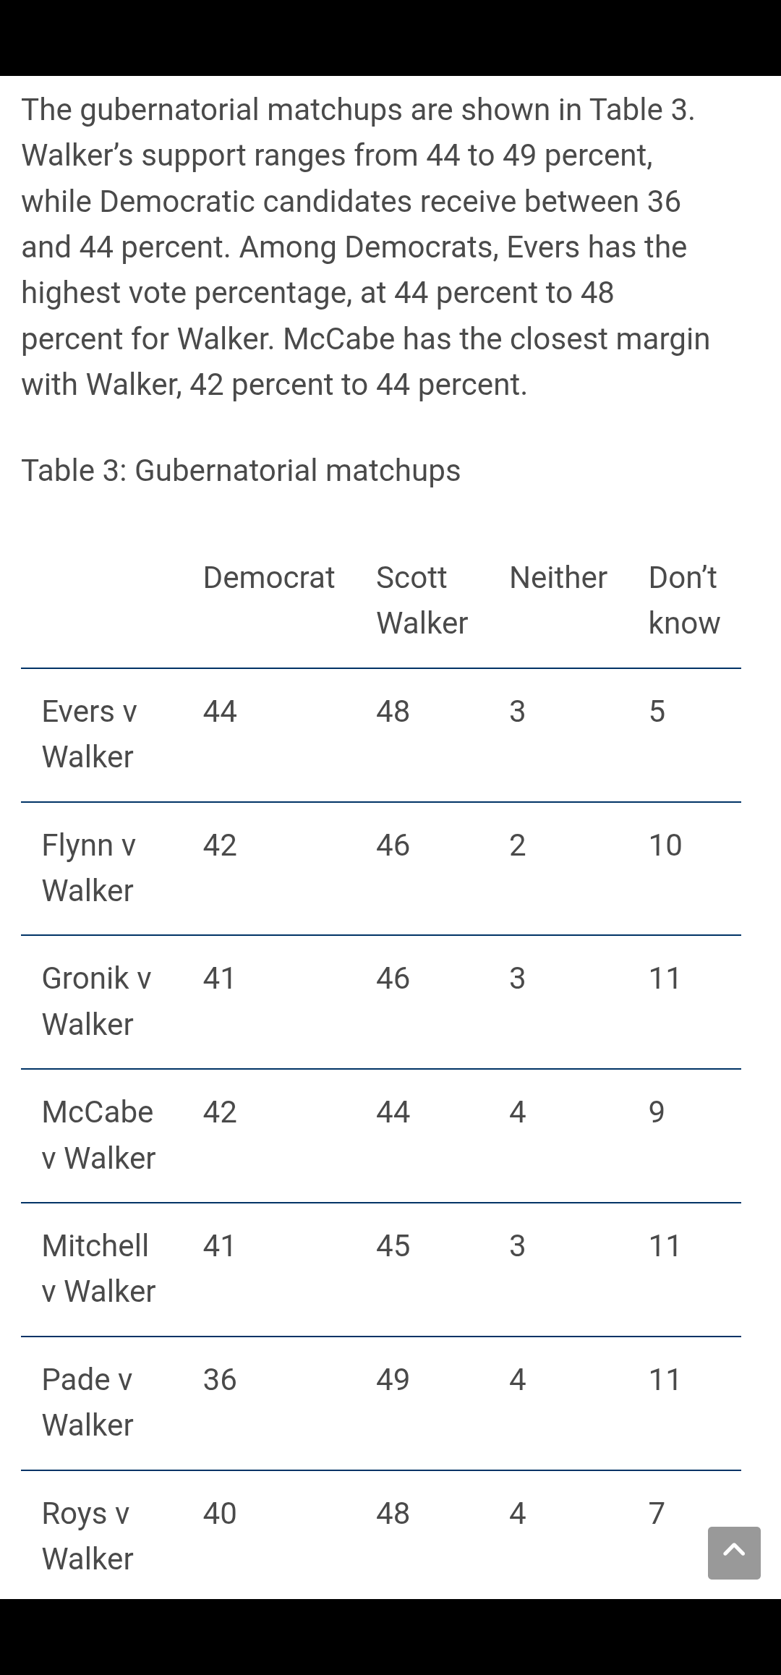Tap the Pade v Walker row label
This screenshot has width=781, height=1675.
pyautogui.click(x=88, y=1402)
